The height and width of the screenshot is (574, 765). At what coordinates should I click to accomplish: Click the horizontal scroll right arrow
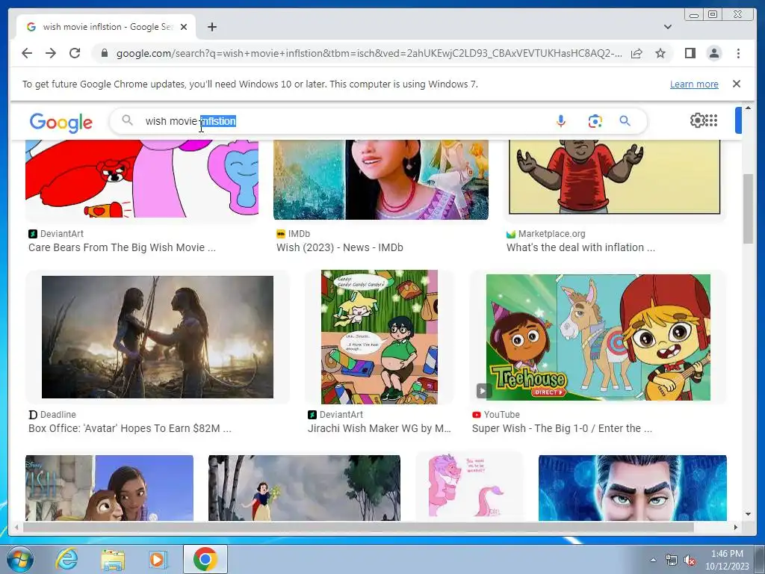pyautogui.click(x=736, y=527)
